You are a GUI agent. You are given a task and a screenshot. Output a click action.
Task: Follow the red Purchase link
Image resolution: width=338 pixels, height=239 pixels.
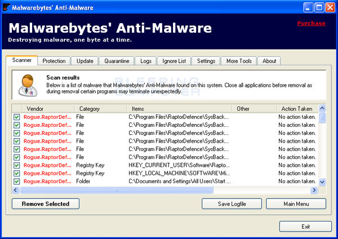pos(312,23)
